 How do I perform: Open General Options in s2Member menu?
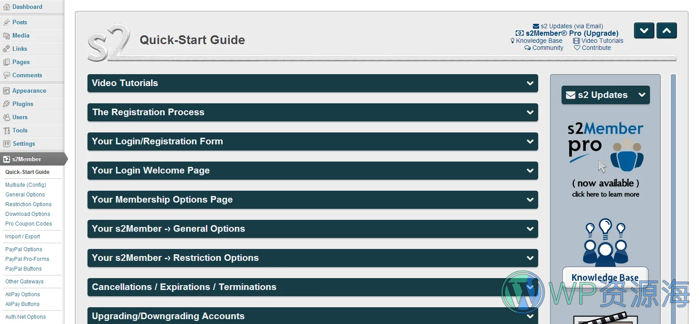point(25,195)
